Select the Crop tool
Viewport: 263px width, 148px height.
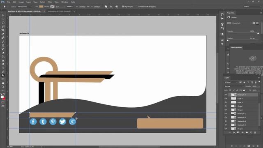[3, 30]
